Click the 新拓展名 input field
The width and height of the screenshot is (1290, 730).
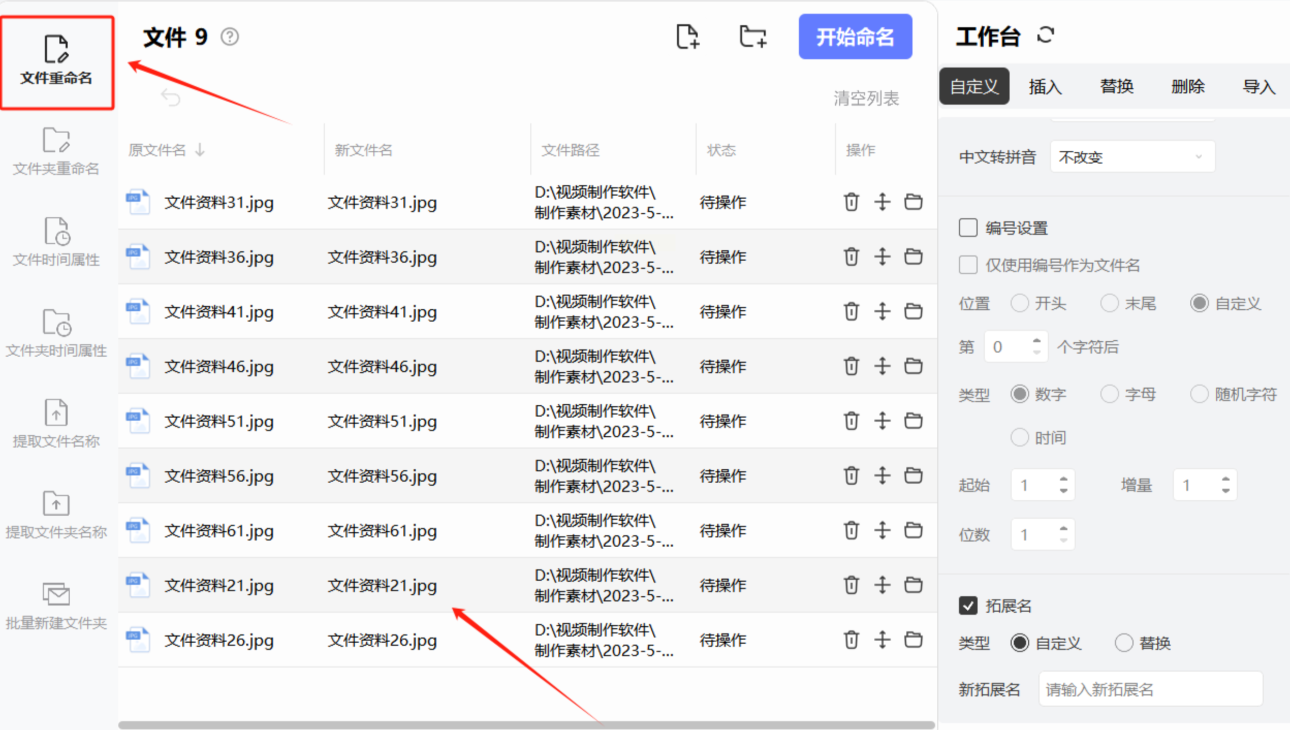pos(1150,689)
